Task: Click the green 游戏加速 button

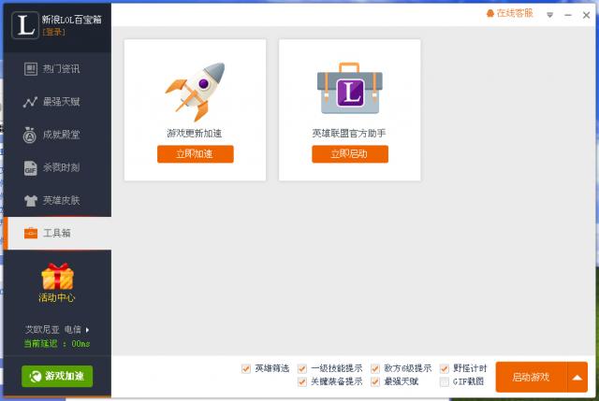Action: tap(57, 376)
